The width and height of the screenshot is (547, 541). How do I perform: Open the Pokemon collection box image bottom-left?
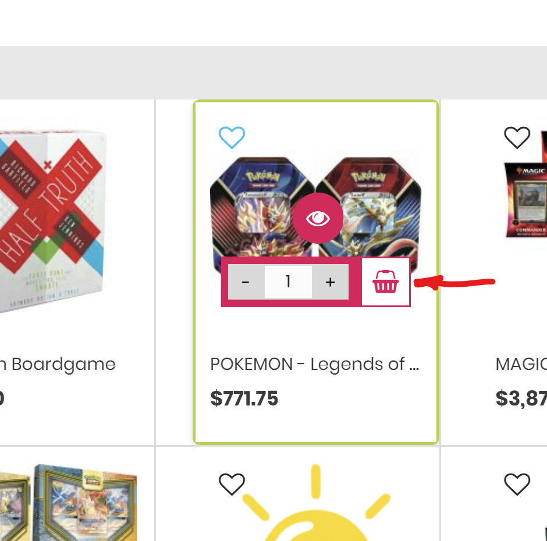69,502
